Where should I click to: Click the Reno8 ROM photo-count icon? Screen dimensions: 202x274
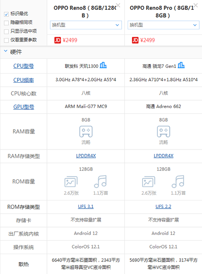pyautogui.click(x=71, y=182)
